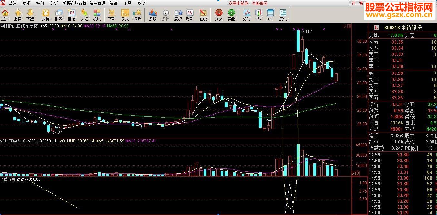Click the X10 volume scale button

point(355,173)
